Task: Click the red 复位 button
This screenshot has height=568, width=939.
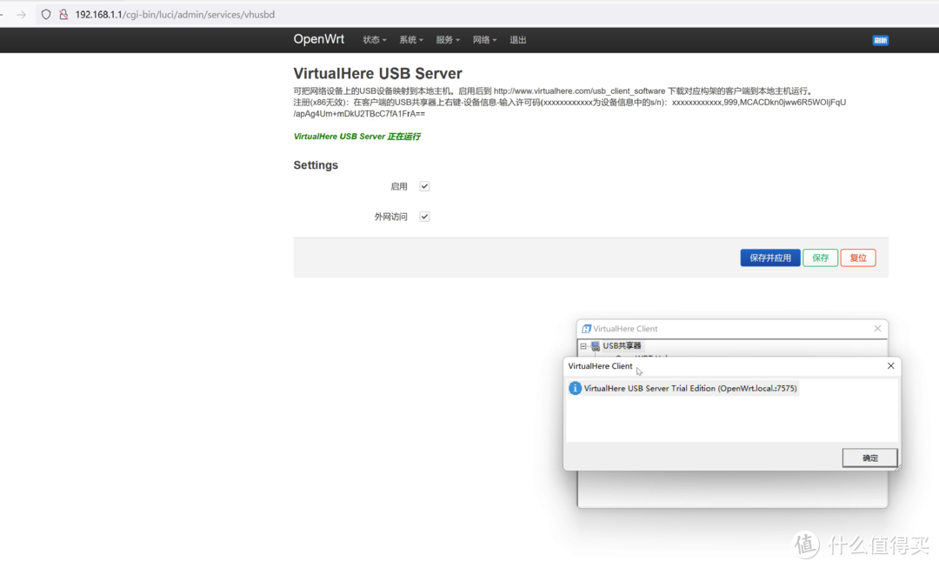Action: pos(858,257)
